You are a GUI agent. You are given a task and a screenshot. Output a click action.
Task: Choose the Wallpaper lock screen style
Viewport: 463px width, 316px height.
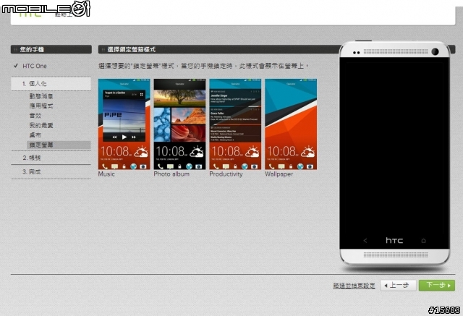pos(291,124)
